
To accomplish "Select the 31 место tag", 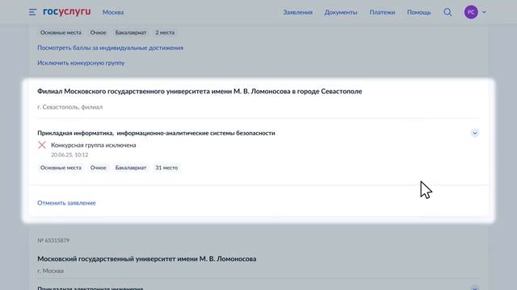I will [x=166, y=168].
